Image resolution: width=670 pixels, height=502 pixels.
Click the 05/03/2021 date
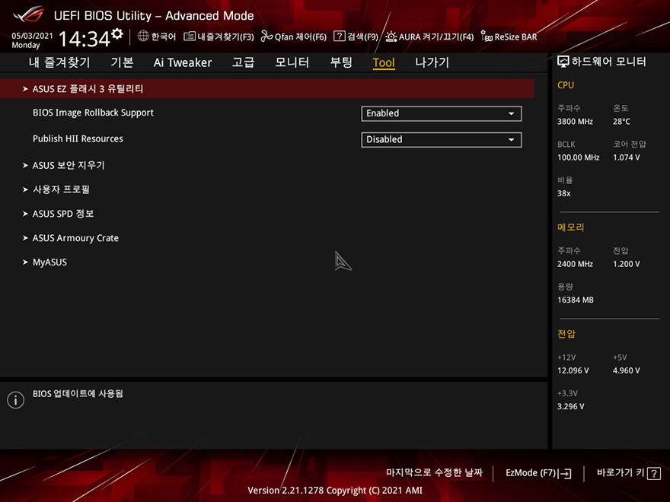[33, 36]
